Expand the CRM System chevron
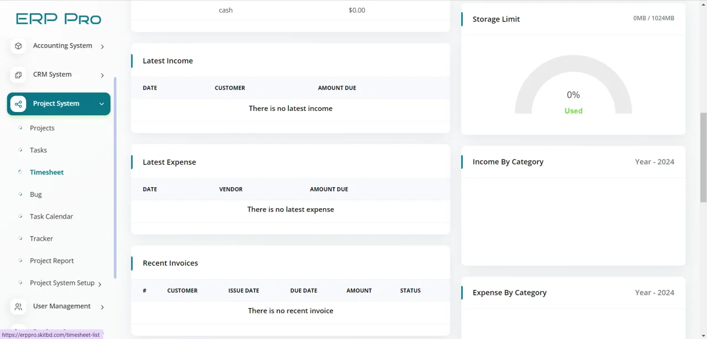 pos(102,75)
